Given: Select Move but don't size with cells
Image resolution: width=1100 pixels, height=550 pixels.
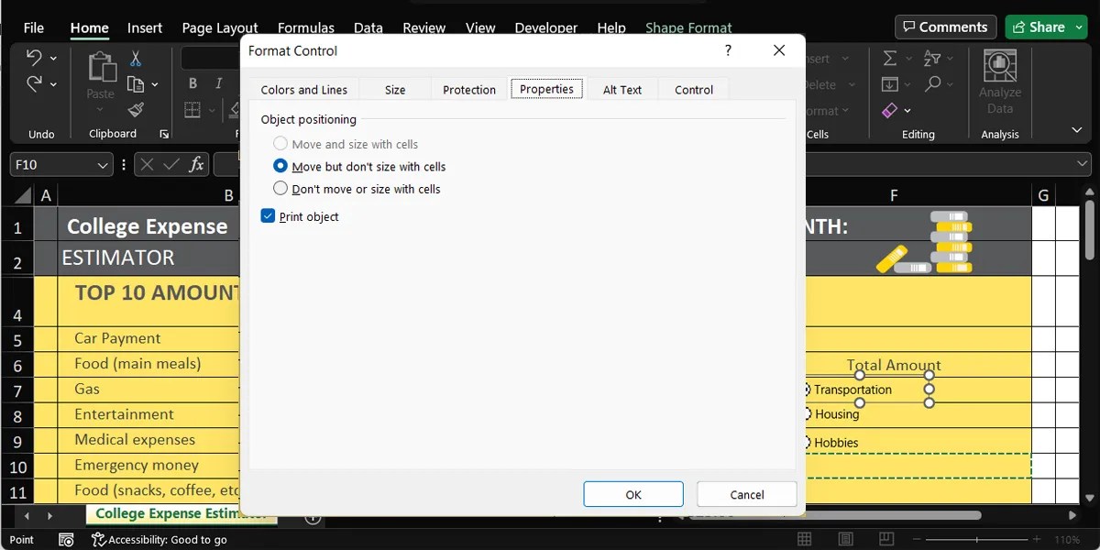Looking at the screenshot, I should (x=281, y=166).
